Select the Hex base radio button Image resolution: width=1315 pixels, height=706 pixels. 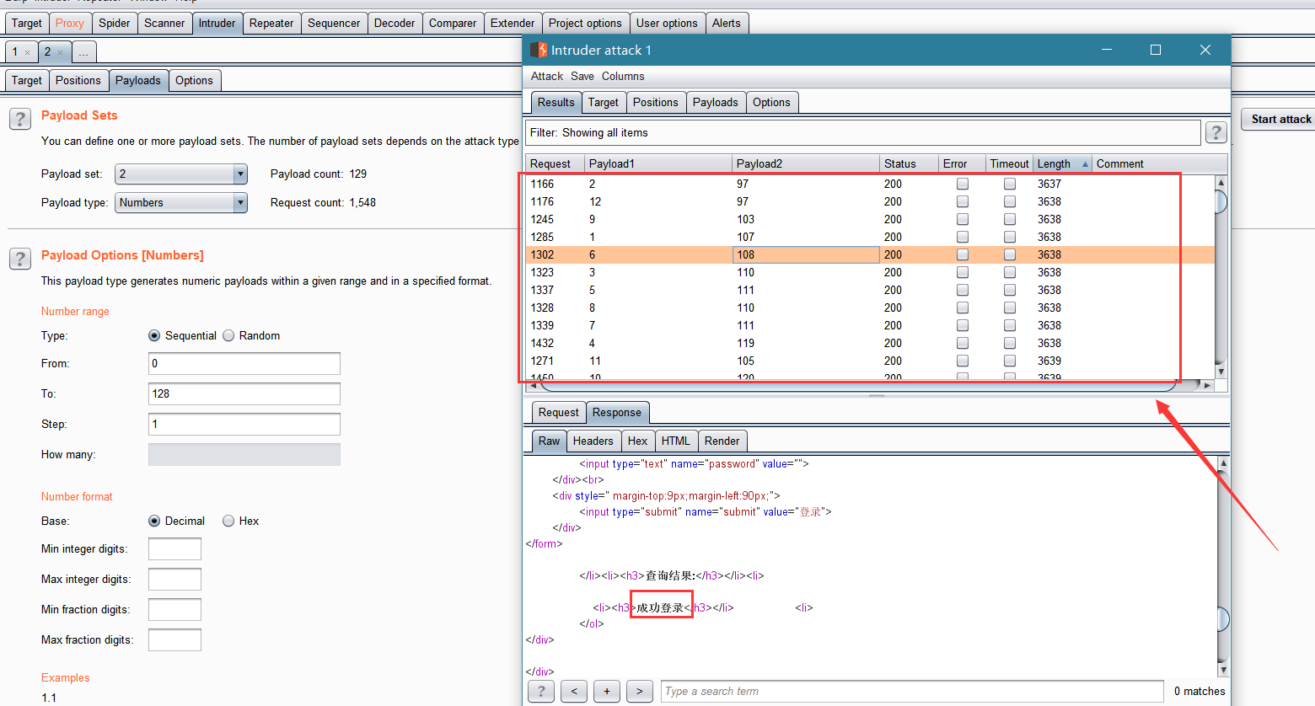tap(228, 521)
